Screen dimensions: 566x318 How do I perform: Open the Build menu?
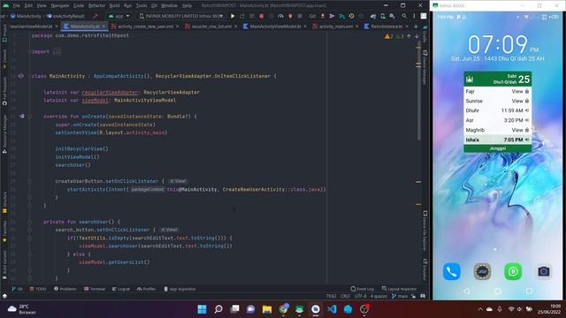(114, 5)
